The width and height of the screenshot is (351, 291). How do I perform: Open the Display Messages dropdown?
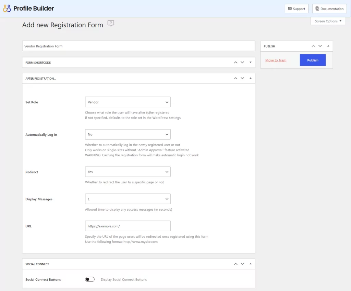click(128, 199)
